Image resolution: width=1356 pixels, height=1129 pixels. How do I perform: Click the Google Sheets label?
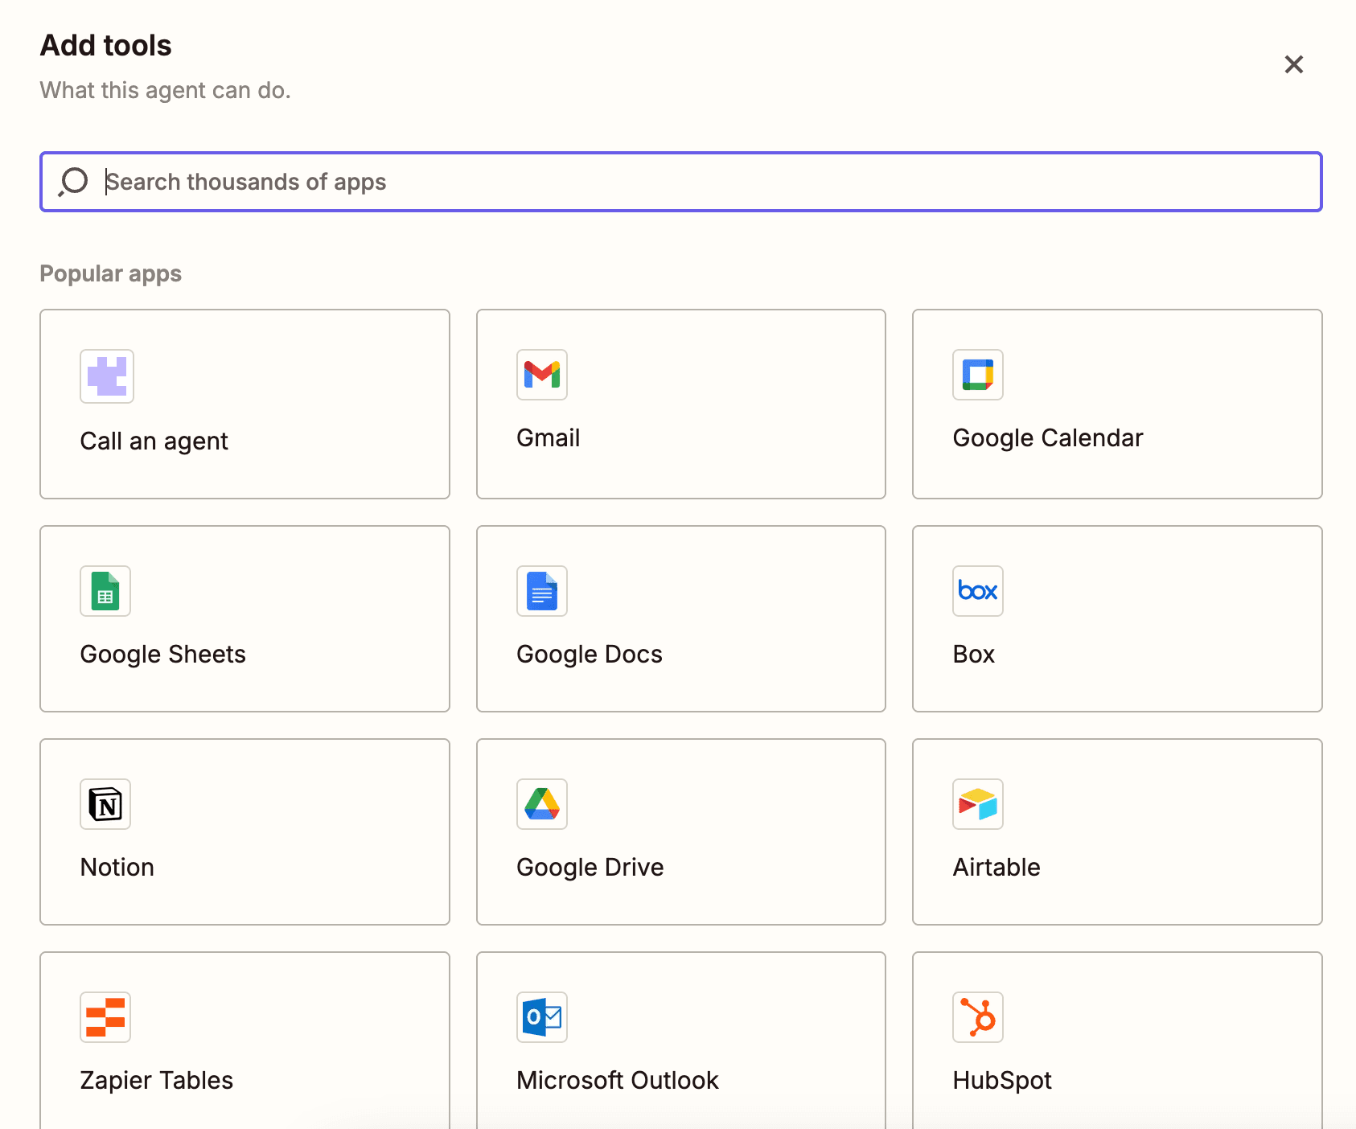(x=163, y=654)
